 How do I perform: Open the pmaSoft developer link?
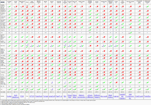tap(52, 96)
